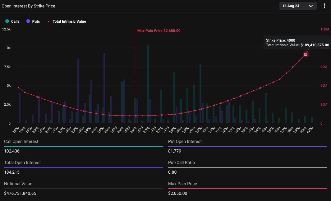
Task: Click the Max Pain Price $2,650.00 label
Action: point(159,31)
